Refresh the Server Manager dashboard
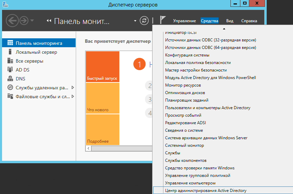293x194 pixels. tap(144, 21)
